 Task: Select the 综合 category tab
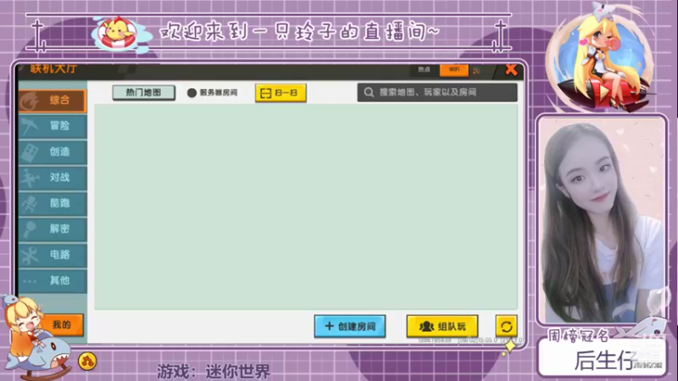pos(53,100)
